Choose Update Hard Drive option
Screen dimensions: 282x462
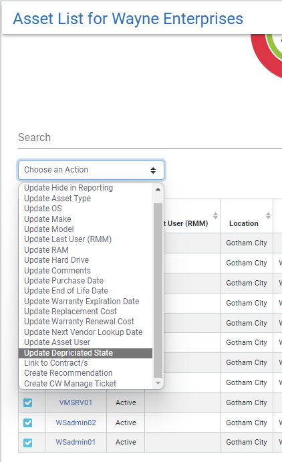pos(86,260)
